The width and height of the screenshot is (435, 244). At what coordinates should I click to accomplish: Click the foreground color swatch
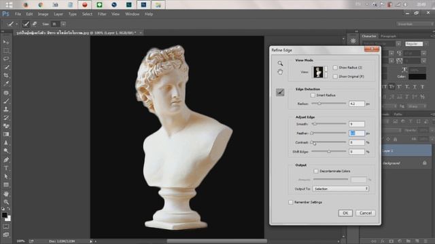[4, 215]
